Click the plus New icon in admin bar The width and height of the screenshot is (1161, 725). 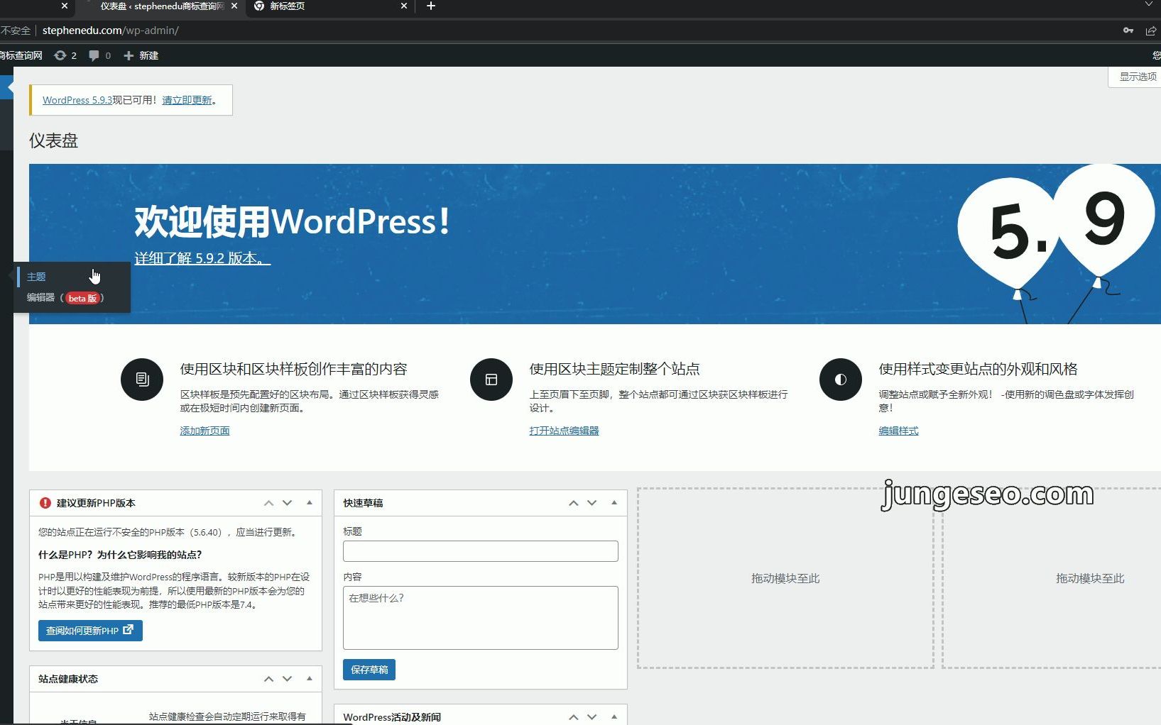pos(129,55)
